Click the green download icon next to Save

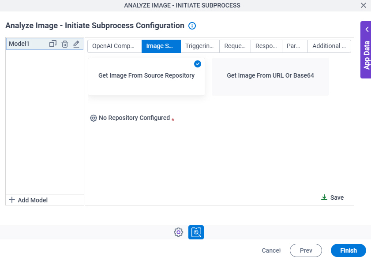click(x=324, y=198)
